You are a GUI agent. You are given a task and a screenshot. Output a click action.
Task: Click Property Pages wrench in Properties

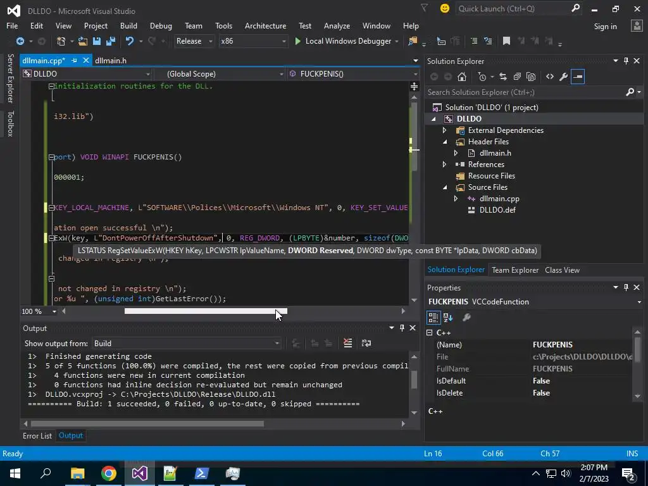[x=466, y=318]
